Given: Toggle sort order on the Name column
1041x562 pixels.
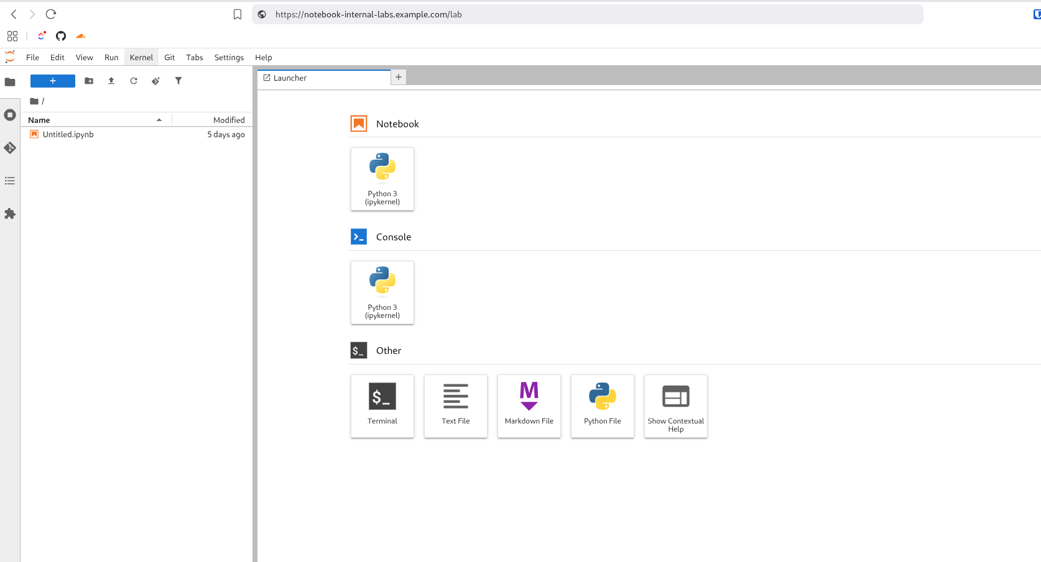Looking at the screenshot, I should coord(38,119).
